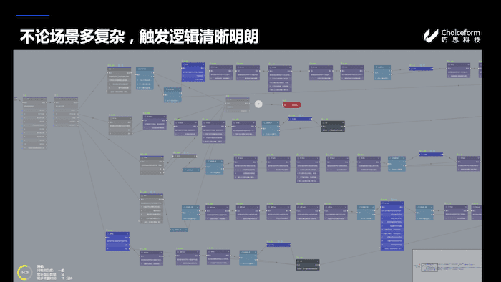
Task: Collapse the tallest bright blue node using its header chevron
Action: tap(402, 203)
